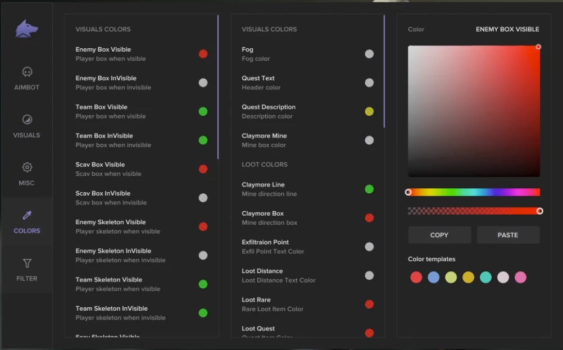563x350 pixels.
Task: Open the Aimbot skull icon section
Action: click(27, 72)
